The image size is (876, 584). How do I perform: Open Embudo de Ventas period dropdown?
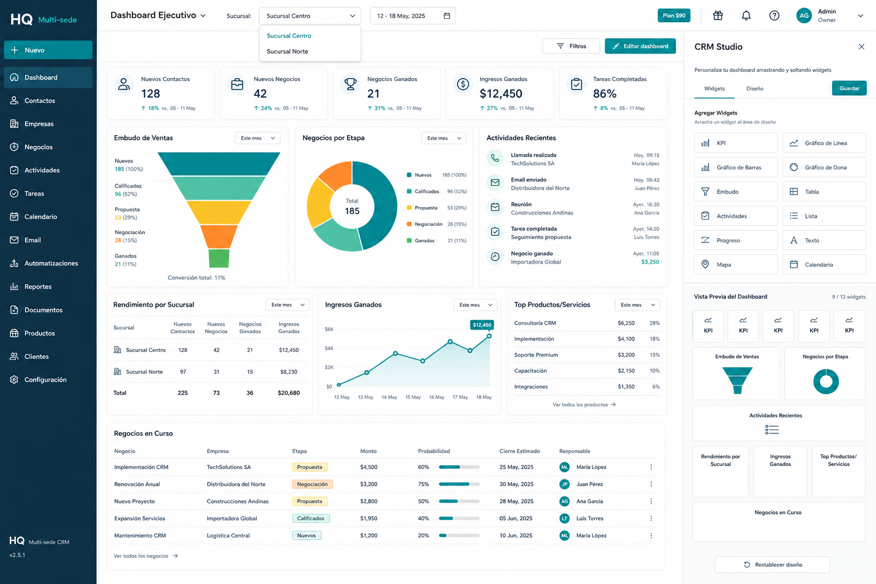pos(257,138)
